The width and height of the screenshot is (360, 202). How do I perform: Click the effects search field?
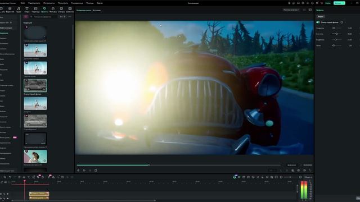pos(44,17)
